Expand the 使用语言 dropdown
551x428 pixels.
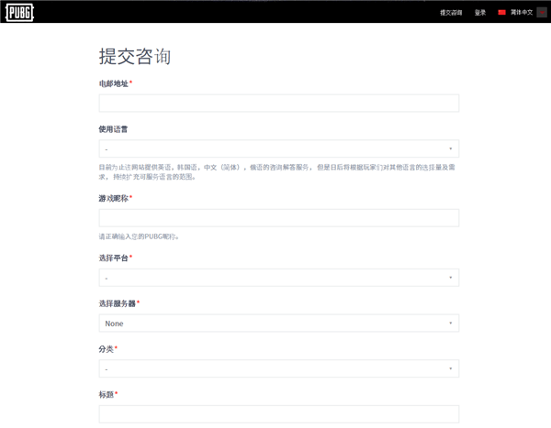pos(278,148)
